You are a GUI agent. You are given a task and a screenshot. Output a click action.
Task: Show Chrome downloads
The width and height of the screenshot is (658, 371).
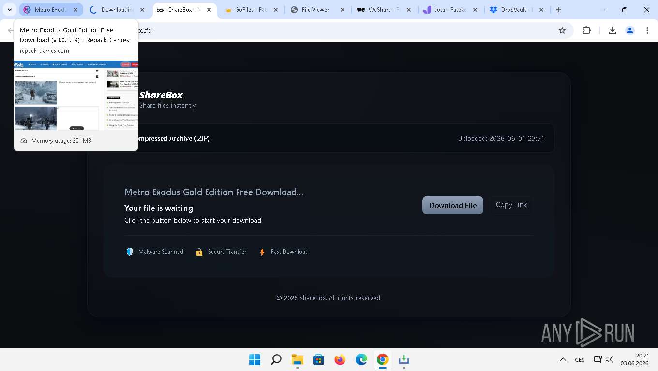[x=612, y=30]
